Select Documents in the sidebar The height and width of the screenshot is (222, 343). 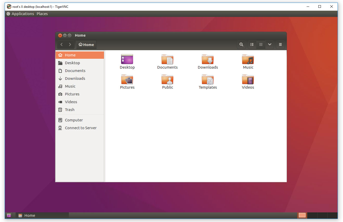pyautogui.click(x=80, y=70)
